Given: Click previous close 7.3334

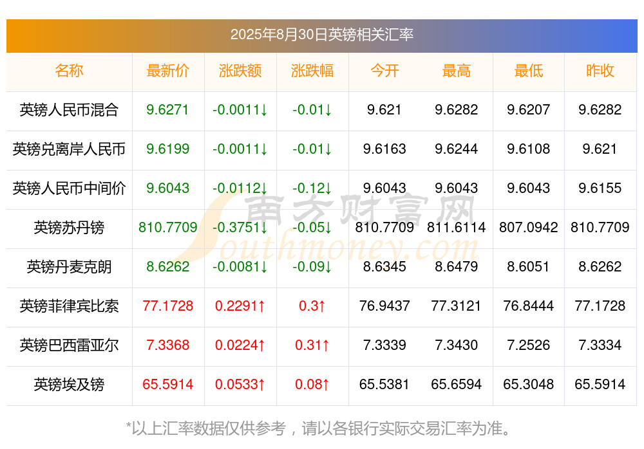Looking at the screenshot, I should click(x=600, y=345).
